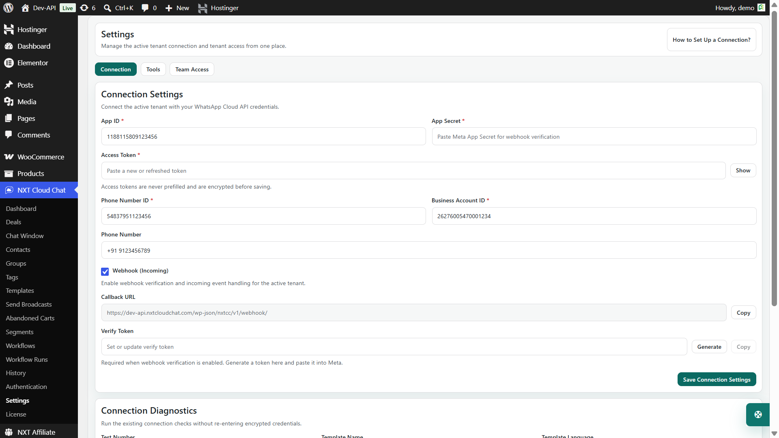
Task: Click Save Connection Settings
Action: (717, 380)
